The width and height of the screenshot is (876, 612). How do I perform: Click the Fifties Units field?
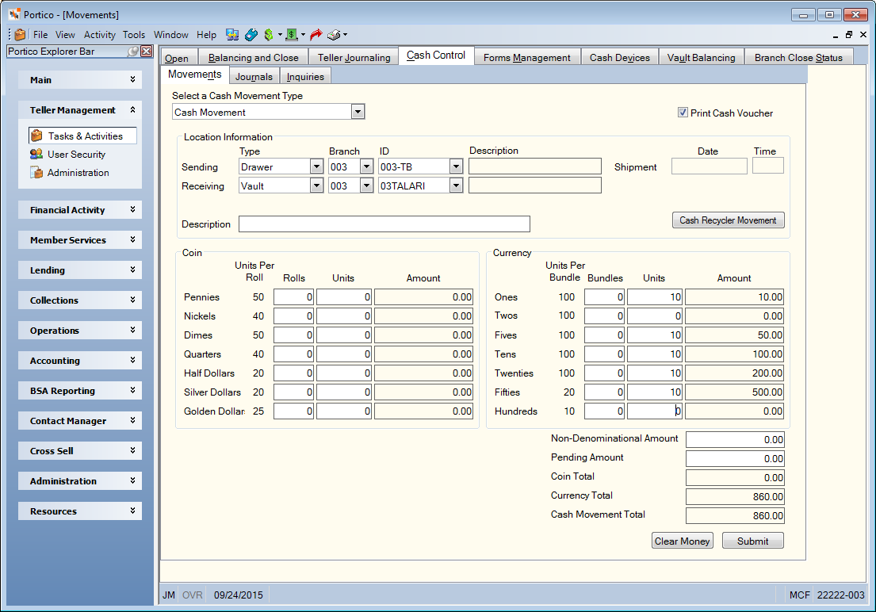tap(655, 392)
